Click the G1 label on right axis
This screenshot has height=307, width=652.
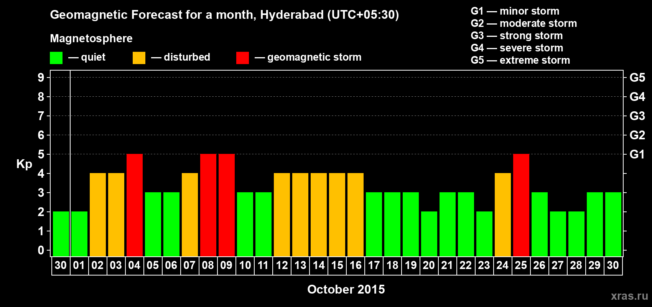click(x=637, y=154)
